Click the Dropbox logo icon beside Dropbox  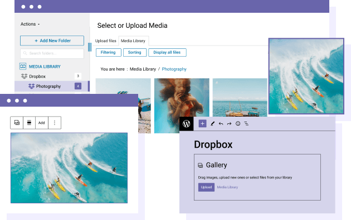click(24, 76)
